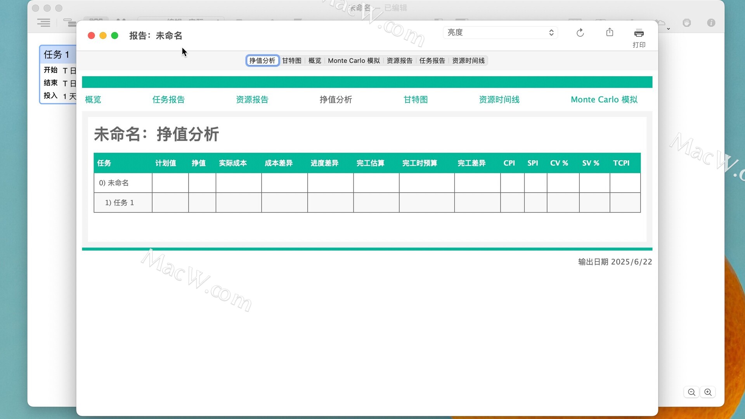Click the 输出日期 2025/6/22 text
This screenshot has height=419, width=745.
pos(615,262)
